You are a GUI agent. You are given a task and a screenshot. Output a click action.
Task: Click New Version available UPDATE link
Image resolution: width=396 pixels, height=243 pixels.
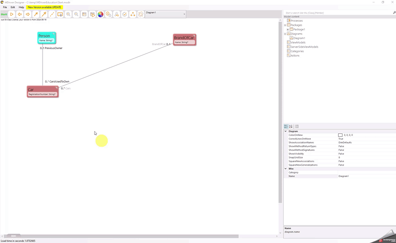click(x=45, y=7)
